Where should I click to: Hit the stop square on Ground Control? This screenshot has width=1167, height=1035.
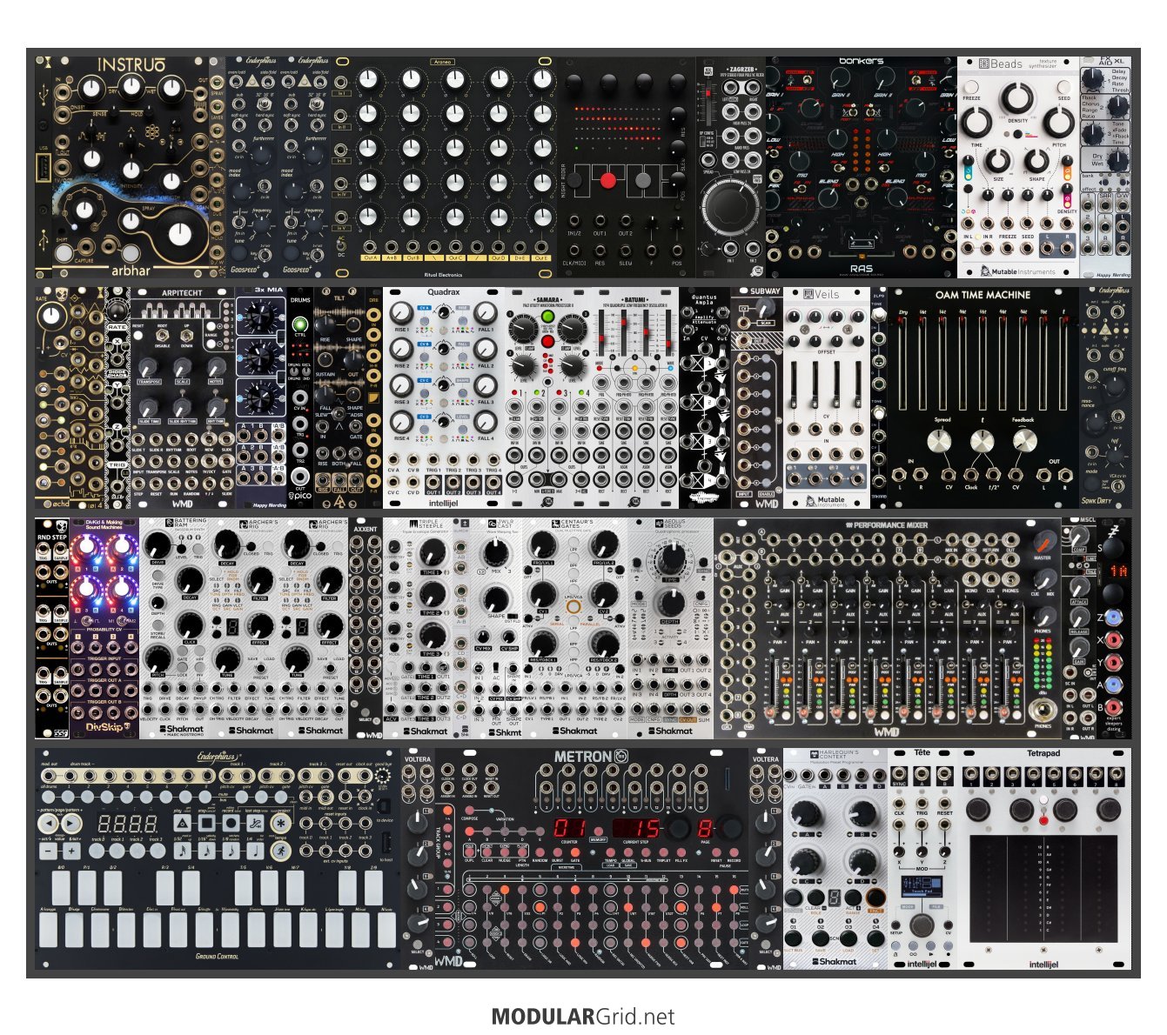[x=207, y=823]
